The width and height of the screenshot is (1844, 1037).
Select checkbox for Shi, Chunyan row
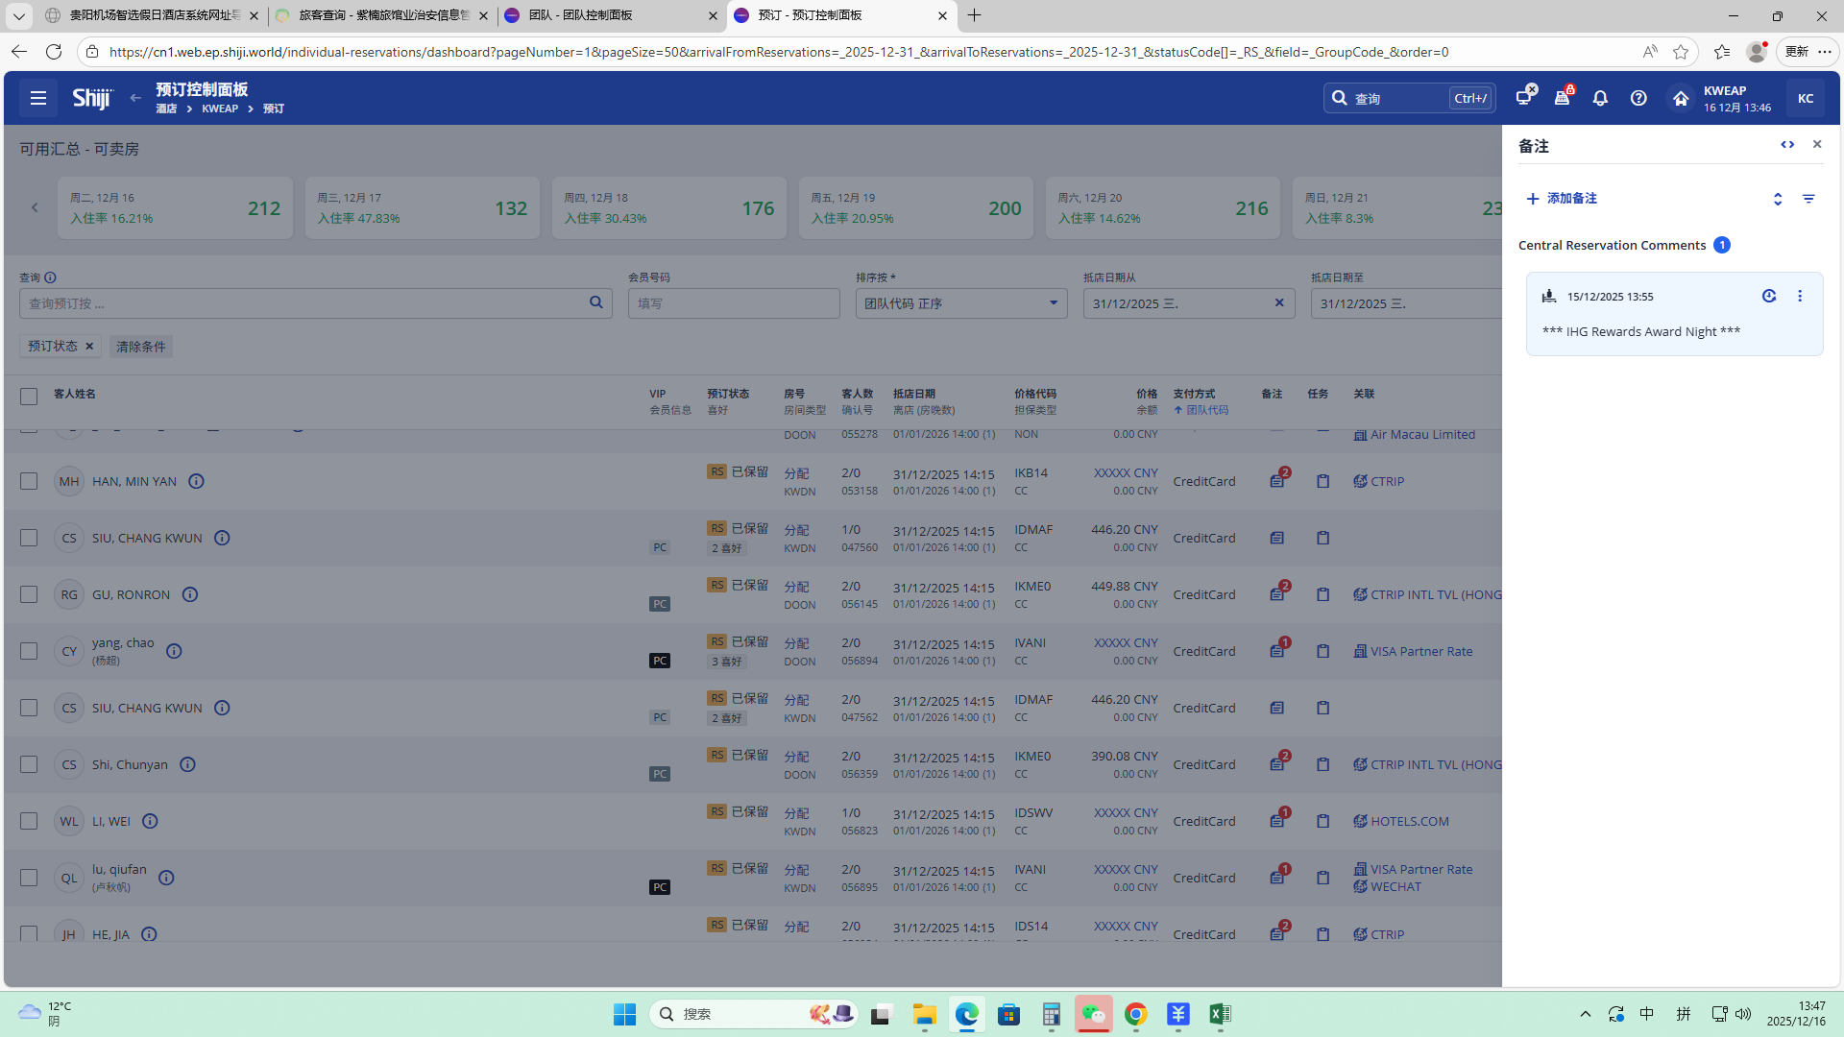click(x=29, y=764)
